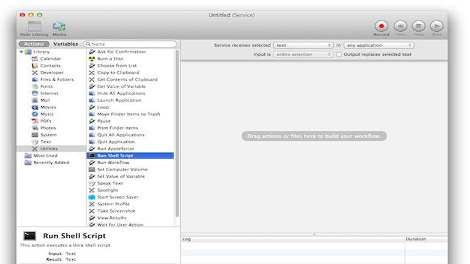Enable Output replaces selected text checkbox
Screen dimensions: 470x264
[338, 55]
